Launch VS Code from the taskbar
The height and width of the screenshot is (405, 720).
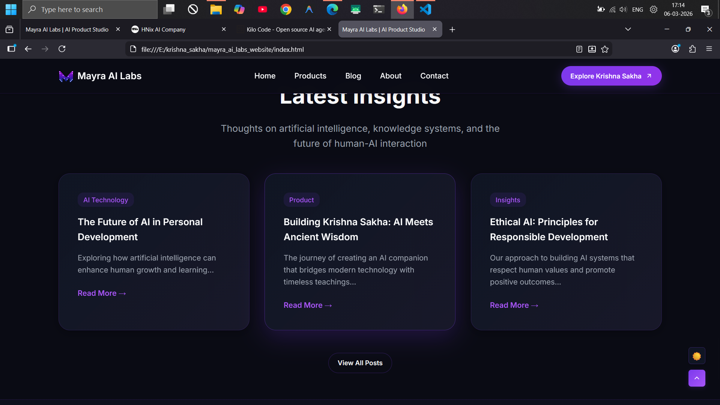[x=425, y=9]
